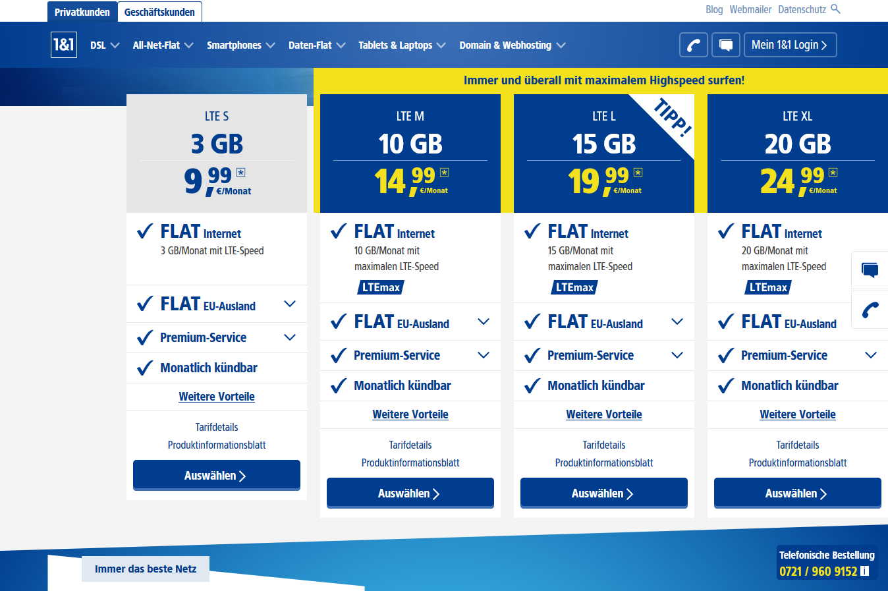Image resolution: width=888 pixels, height=591 pixels.
Task: Click the phone icon on the right edge
Action: click(870, 310)
